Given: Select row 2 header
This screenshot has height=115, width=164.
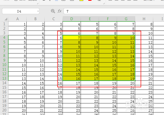Looking at the screenshot, I should pyautogui.click(x=4, y=28).
